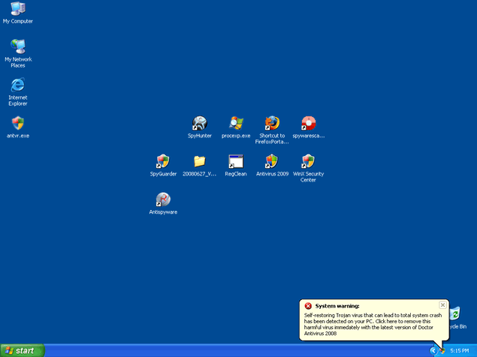
Task: Launch Internet Explorer from the desktop
Action: coord(17,85)
